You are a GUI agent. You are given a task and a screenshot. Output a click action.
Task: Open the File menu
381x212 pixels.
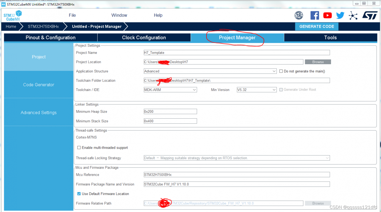pos(72,15)
